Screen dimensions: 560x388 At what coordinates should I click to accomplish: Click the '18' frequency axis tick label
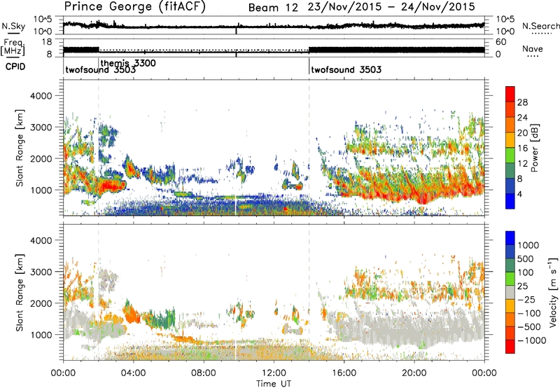click(47, 42)
